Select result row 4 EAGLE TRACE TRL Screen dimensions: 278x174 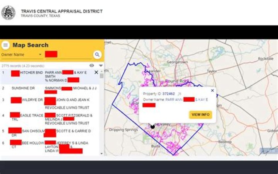pyautogui.click(x=50, y=119)
